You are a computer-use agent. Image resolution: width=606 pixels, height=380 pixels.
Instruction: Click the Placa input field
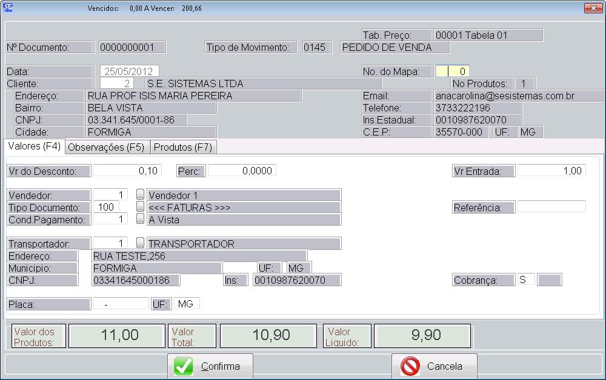120,304
